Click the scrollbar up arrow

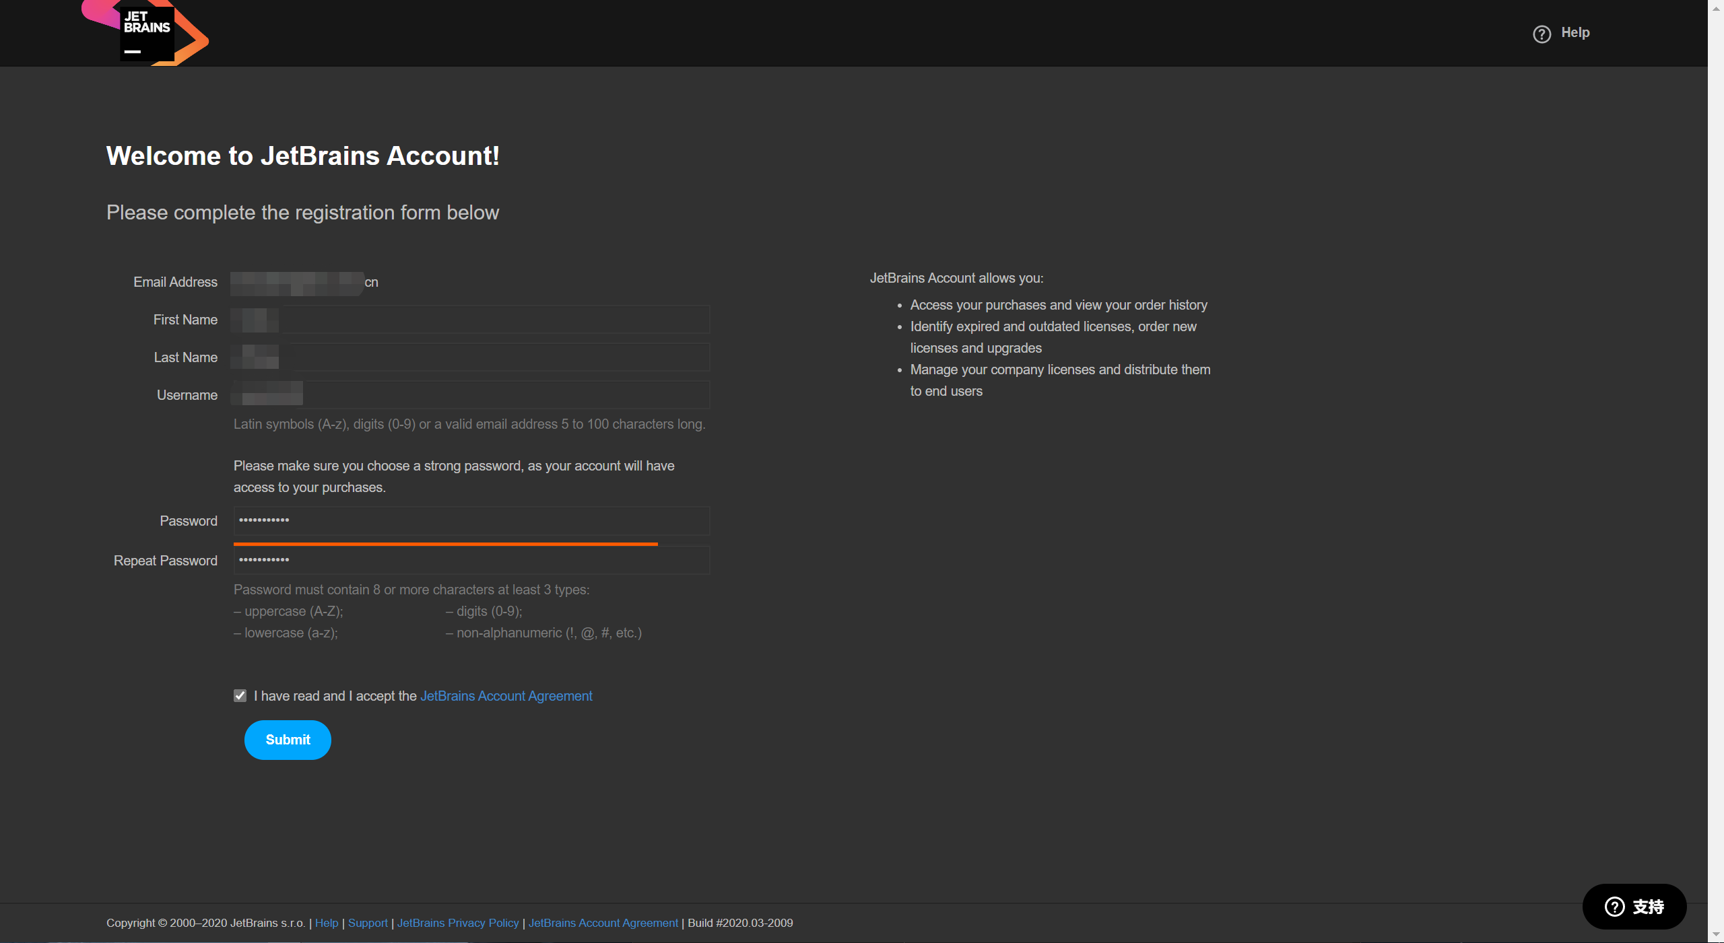(x=1716, y=8)
